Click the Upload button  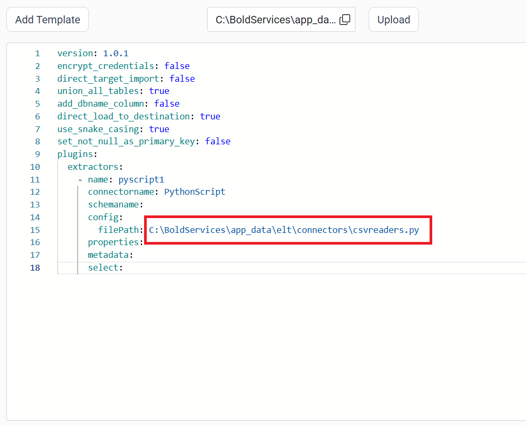click(394, 19)
